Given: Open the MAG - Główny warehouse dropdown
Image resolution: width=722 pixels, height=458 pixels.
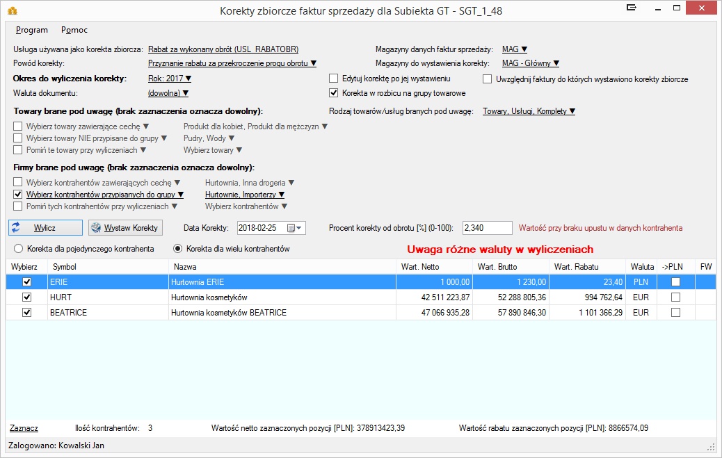Looking at the screenshot, I should (531, 63).
